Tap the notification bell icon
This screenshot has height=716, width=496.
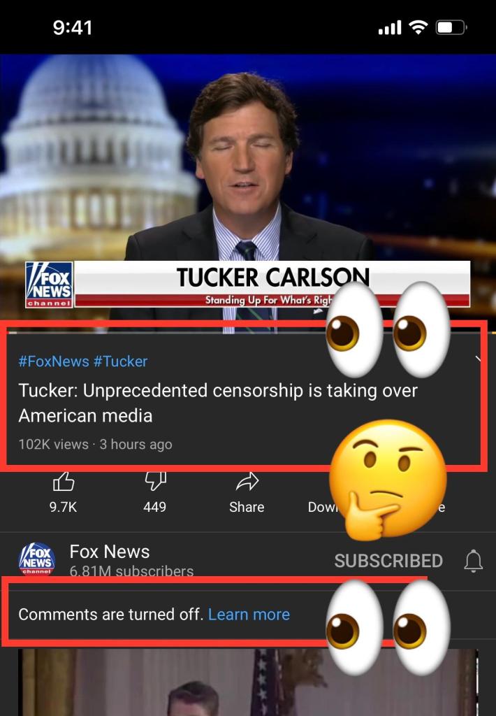click(x=473, y=561)
